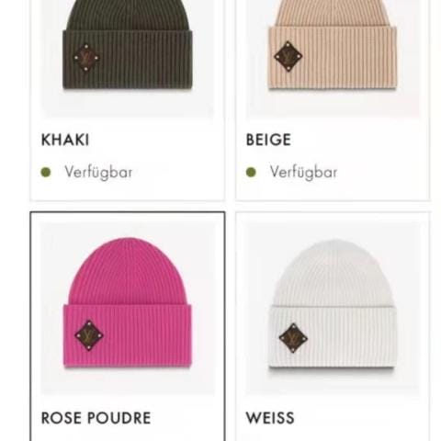Click the LV diamond patch on beige beanie
The height and width of the screenshot is (441, 441).
288,56
